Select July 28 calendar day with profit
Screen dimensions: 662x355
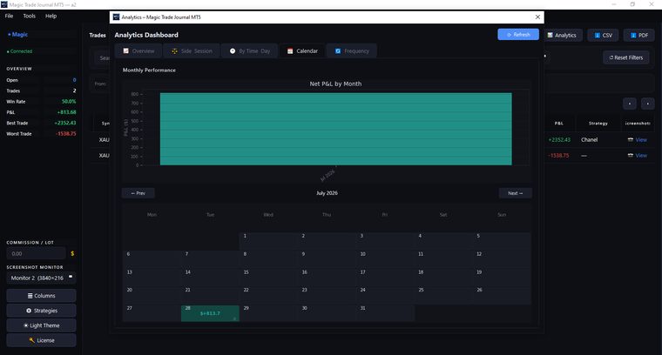click(210, 313)
